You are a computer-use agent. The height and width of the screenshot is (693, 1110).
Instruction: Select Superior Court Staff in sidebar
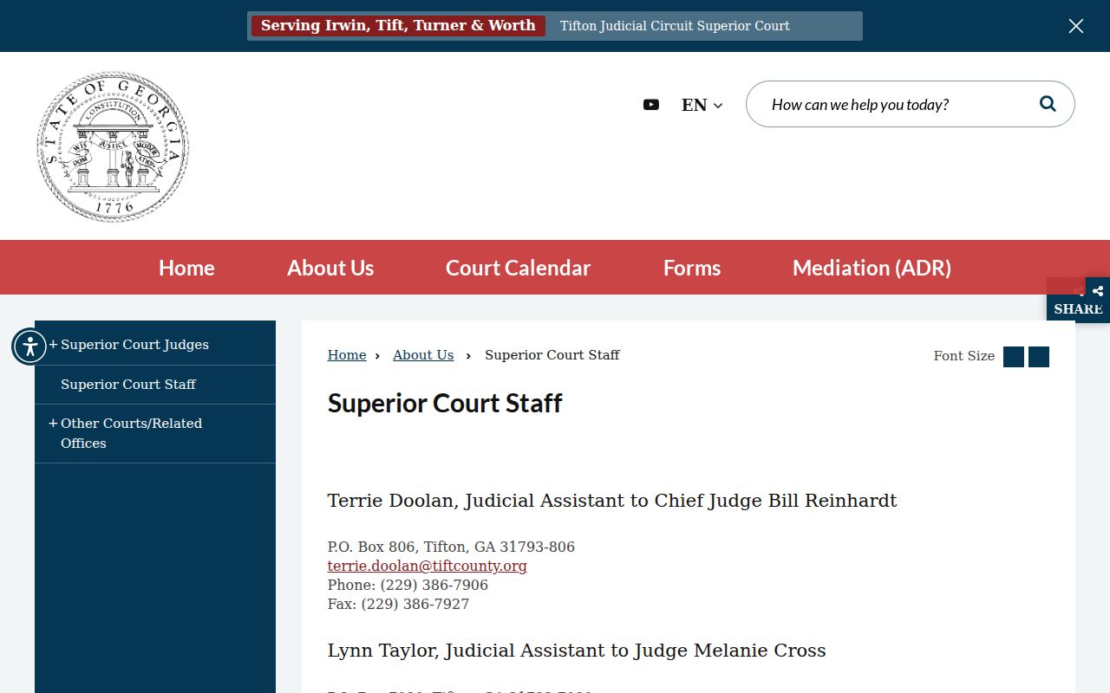128,385
